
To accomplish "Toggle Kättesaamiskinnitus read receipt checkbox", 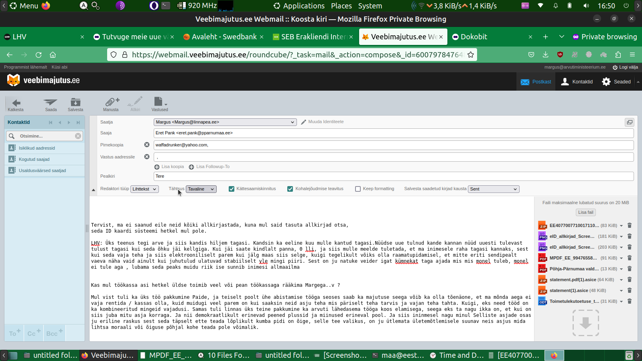I will (x=232, y=189).
